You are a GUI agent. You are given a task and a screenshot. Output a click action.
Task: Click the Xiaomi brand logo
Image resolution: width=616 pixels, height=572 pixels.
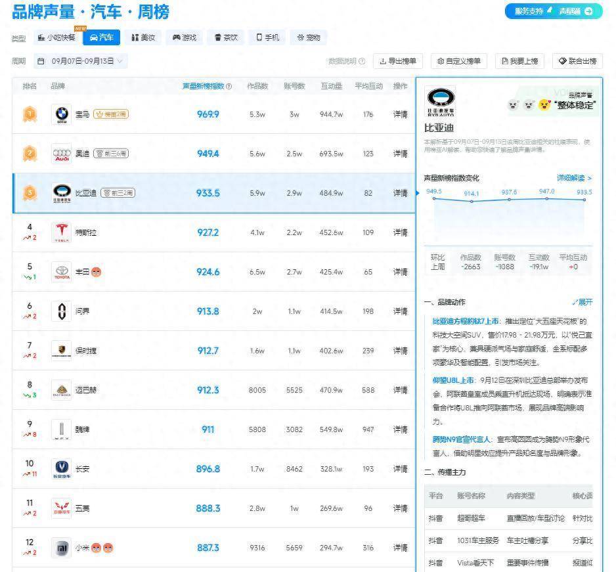pos(61,547)
